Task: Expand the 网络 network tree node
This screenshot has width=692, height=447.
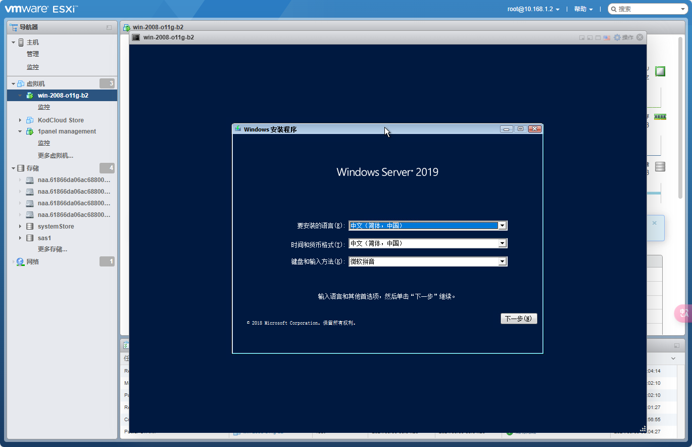Action: [14, 262]
